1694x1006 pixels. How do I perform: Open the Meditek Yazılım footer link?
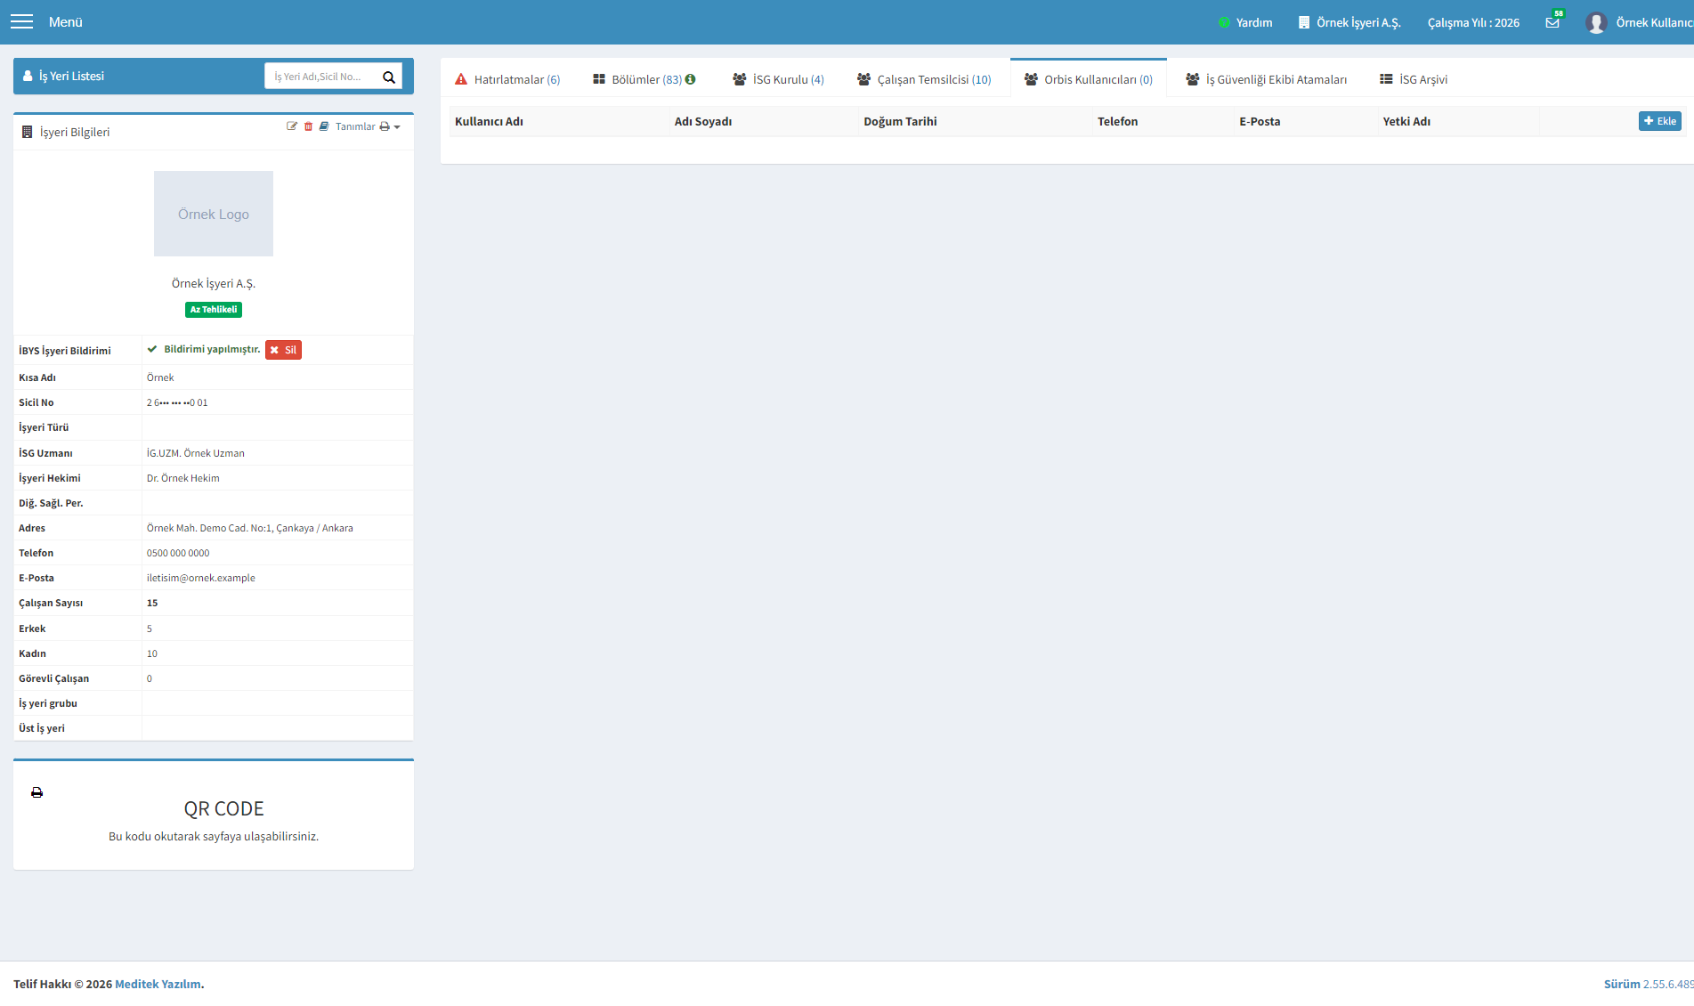[158, 984]
